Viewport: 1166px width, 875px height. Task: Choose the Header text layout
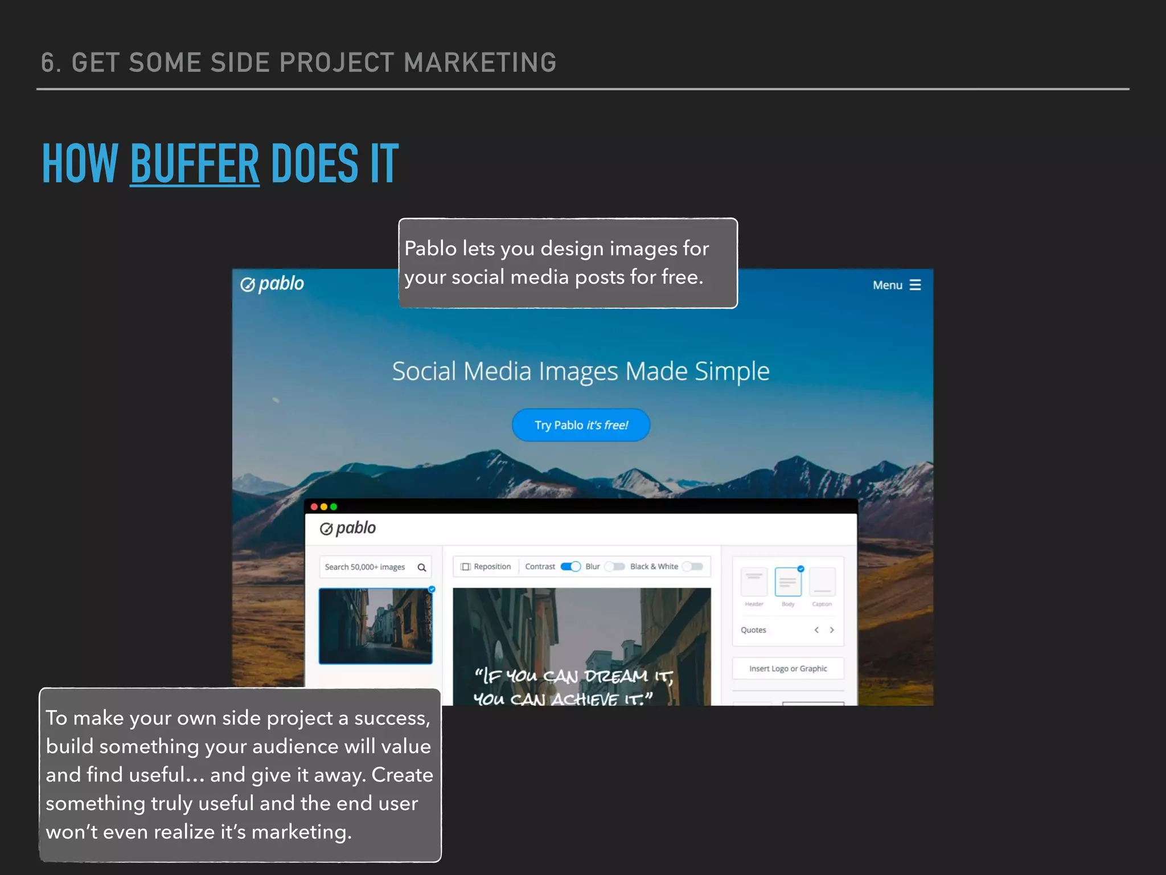coord(754,582)
